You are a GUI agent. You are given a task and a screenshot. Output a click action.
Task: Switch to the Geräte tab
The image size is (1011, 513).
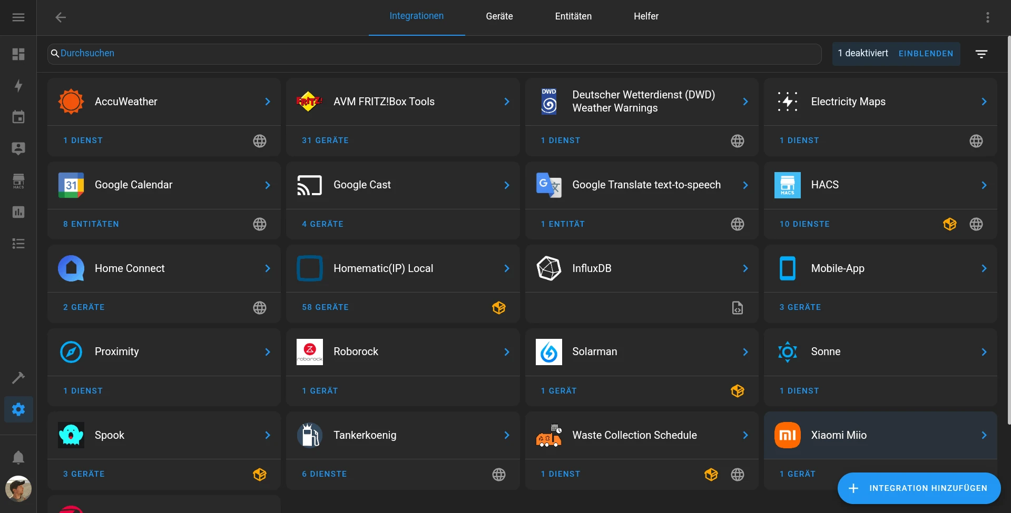tap(499, 16)
